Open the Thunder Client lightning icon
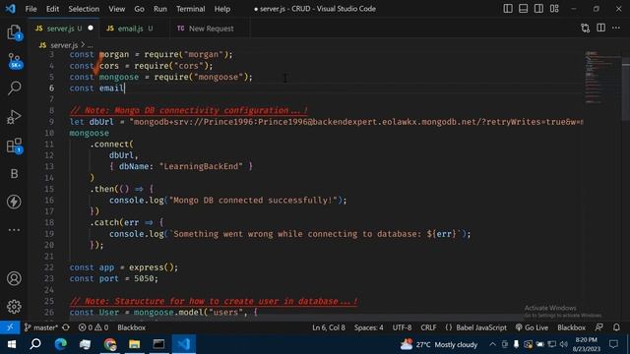 click(14, 202)
